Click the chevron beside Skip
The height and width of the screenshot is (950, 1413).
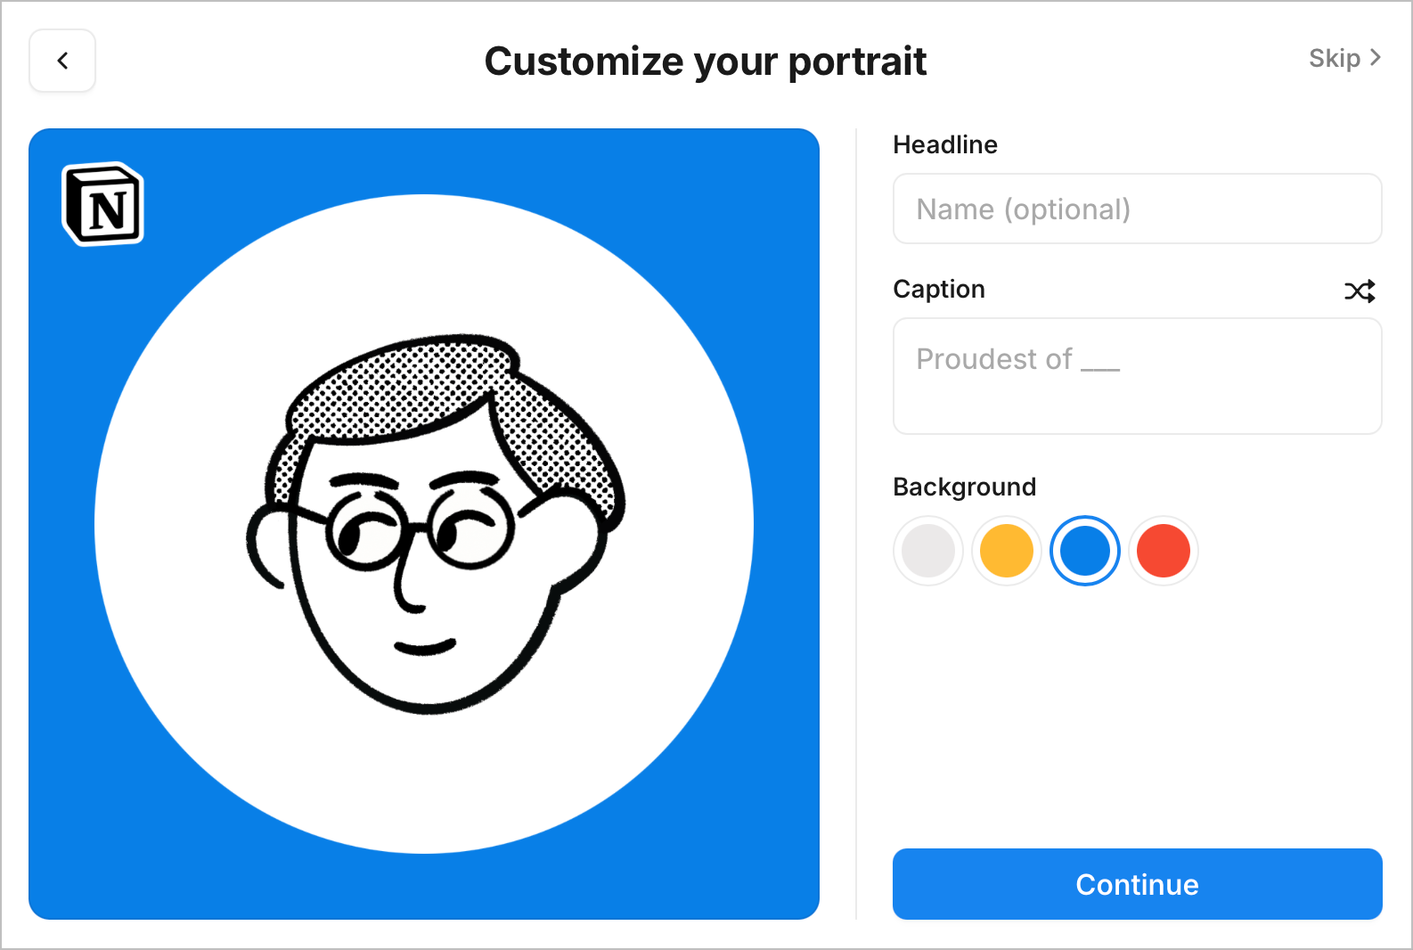coord(1375,58)
